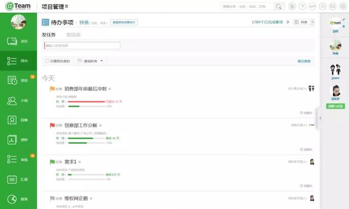Click the gray flag on 维权网企鹅
The image size is (349, 209).
pos(52,198)
